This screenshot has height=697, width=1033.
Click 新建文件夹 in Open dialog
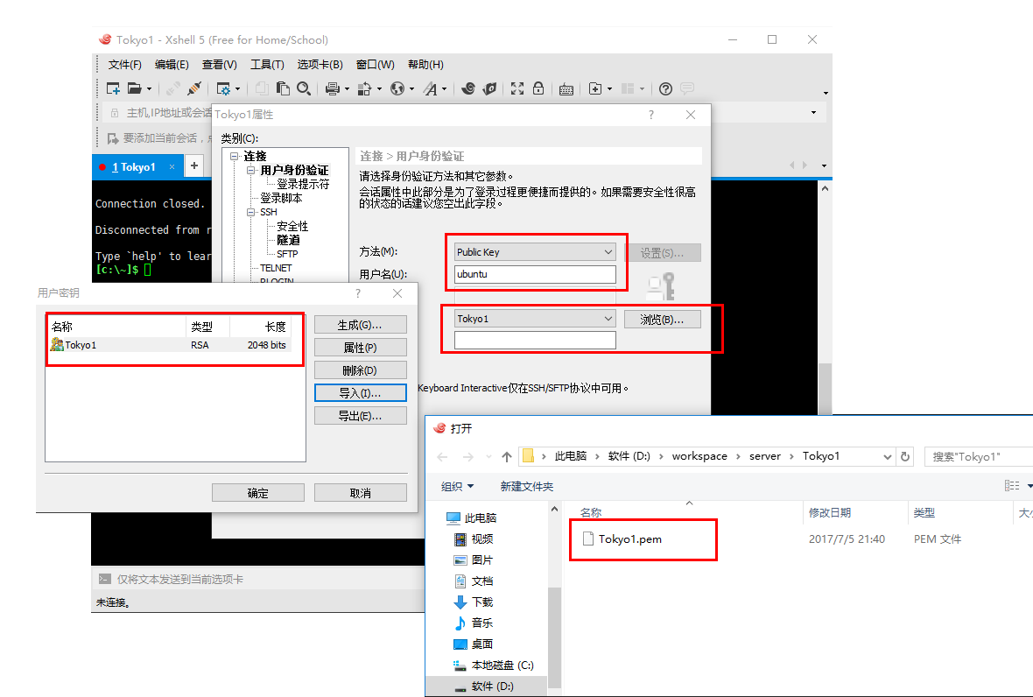coord(526,486)
